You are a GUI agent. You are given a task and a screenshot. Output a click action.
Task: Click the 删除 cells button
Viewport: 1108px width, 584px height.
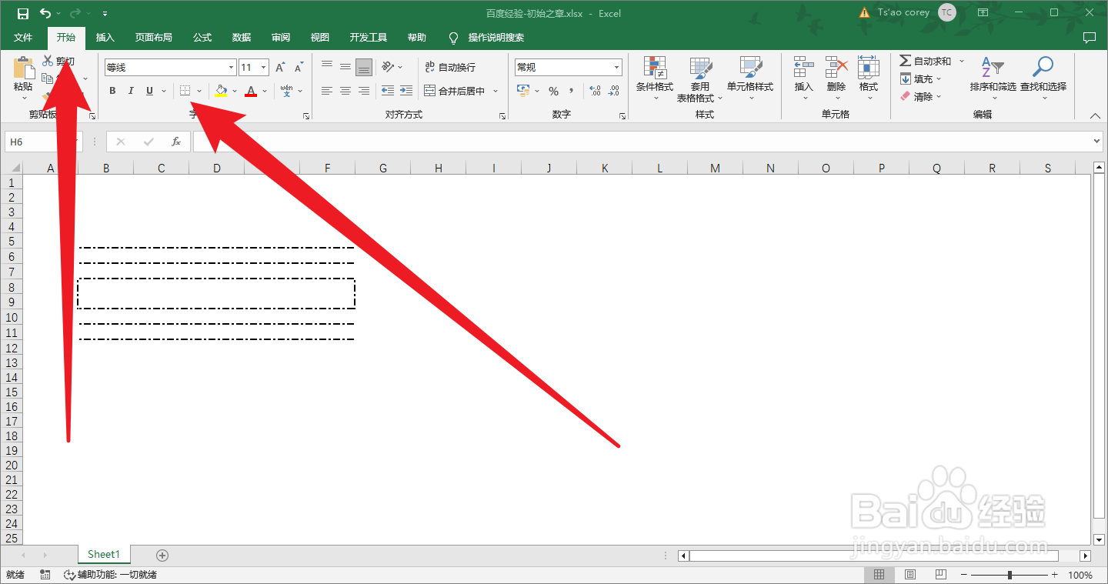(836, 78)
